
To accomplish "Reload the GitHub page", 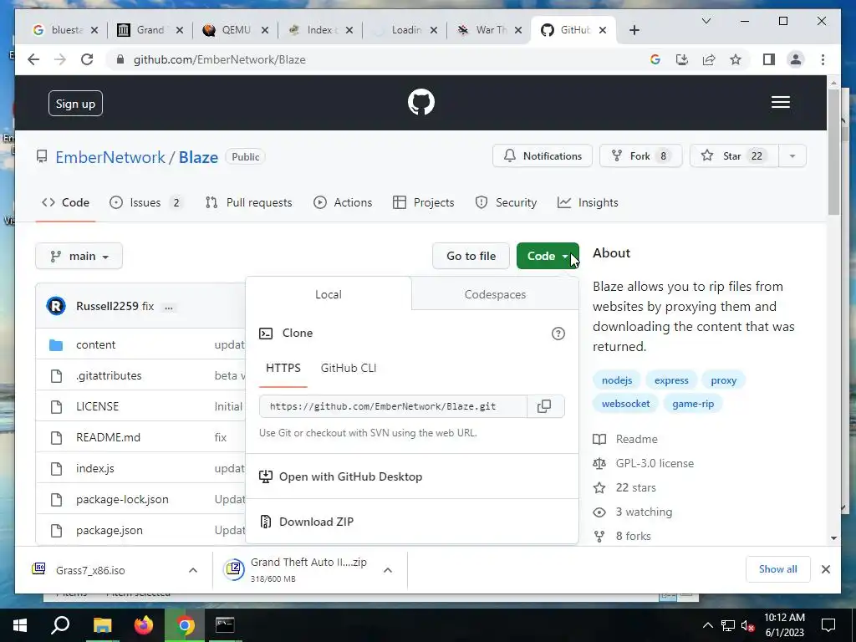I will 87,59.
